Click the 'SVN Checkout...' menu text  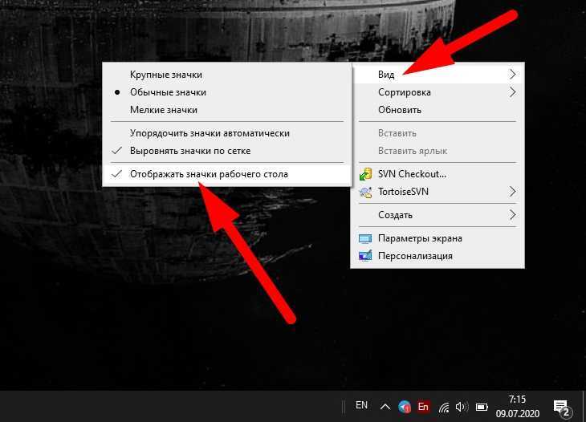tap(412, 174)
